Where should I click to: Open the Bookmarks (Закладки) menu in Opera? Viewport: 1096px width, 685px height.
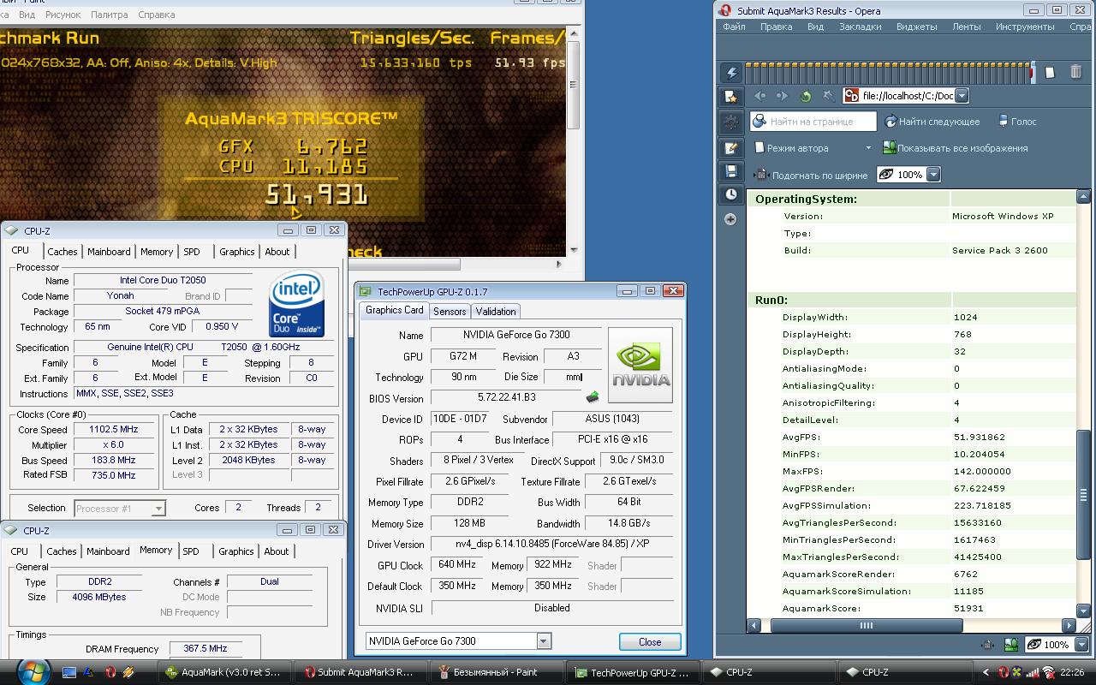(x=860, y=27)
